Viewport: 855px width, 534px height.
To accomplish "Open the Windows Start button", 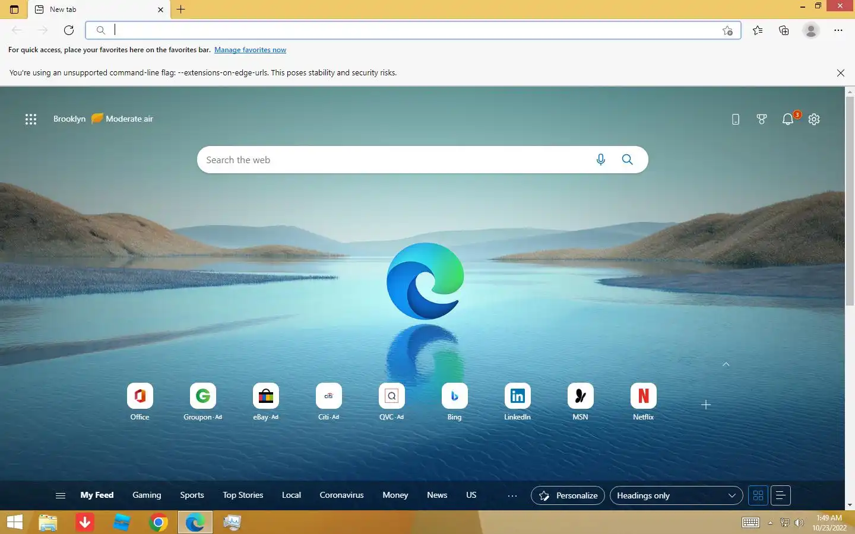I will 15,522.
